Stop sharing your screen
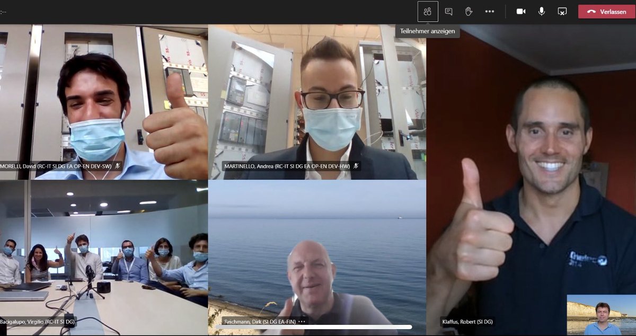 point(562,11)
